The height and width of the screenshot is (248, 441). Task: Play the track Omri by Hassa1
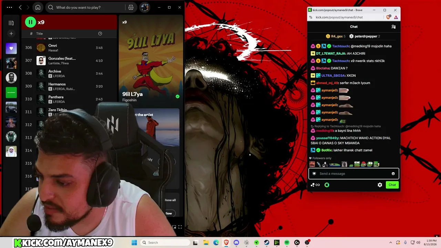69,48
